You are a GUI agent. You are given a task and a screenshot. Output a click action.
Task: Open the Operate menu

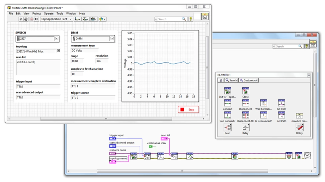coord(48,14)
